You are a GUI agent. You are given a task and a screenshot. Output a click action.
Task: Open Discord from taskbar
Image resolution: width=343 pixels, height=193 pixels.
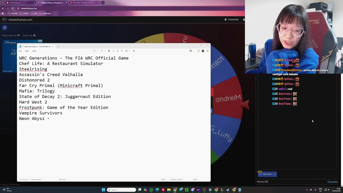pos(193,190)
